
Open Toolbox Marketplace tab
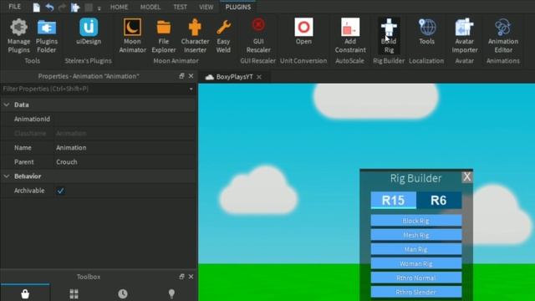[25, 293]
